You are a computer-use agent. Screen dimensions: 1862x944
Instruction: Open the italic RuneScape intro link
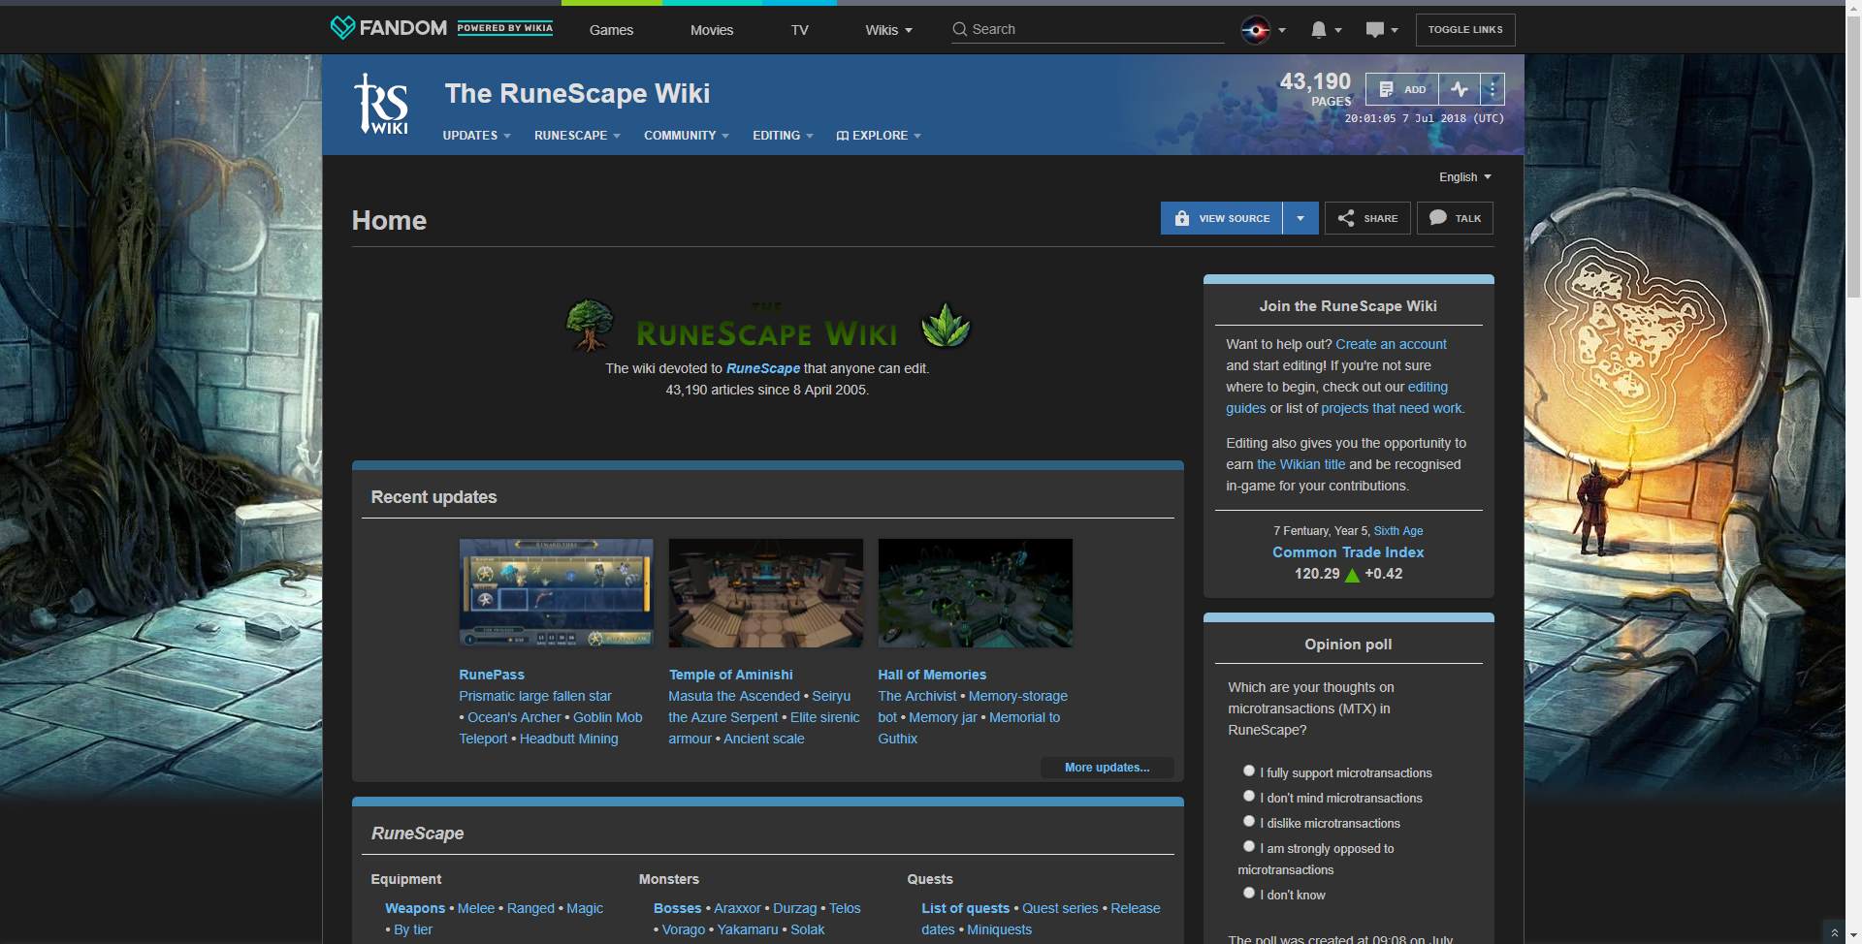click(763, 368)
